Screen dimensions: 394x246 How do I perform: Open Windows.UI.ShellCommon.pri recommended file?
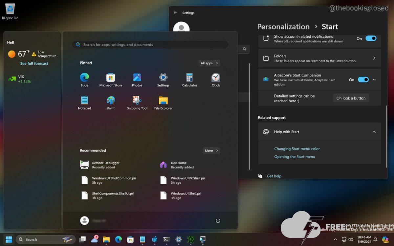pyautogui.click(x=114, y=180)
